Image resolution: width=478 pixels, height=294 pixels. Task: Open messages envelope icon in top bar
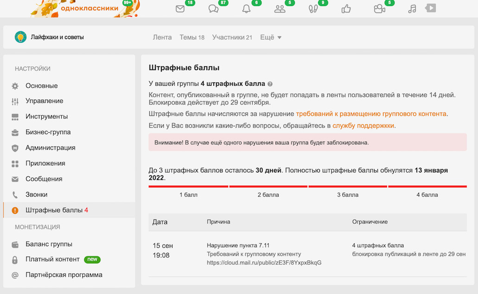[x=180, y=9]
